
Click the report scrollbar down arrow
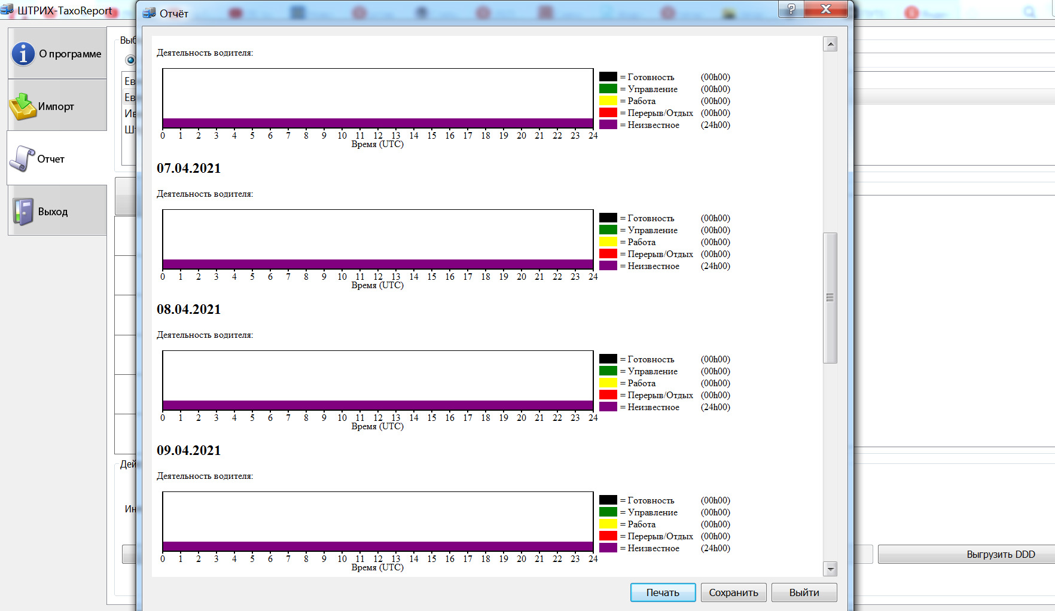(x=830, y=569)
